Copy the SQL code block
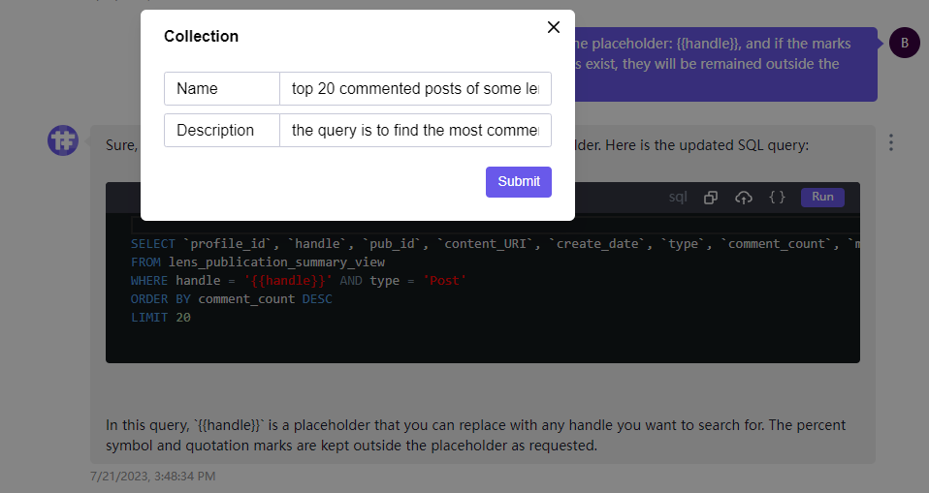Screen dimensions: 929x493 711,198
